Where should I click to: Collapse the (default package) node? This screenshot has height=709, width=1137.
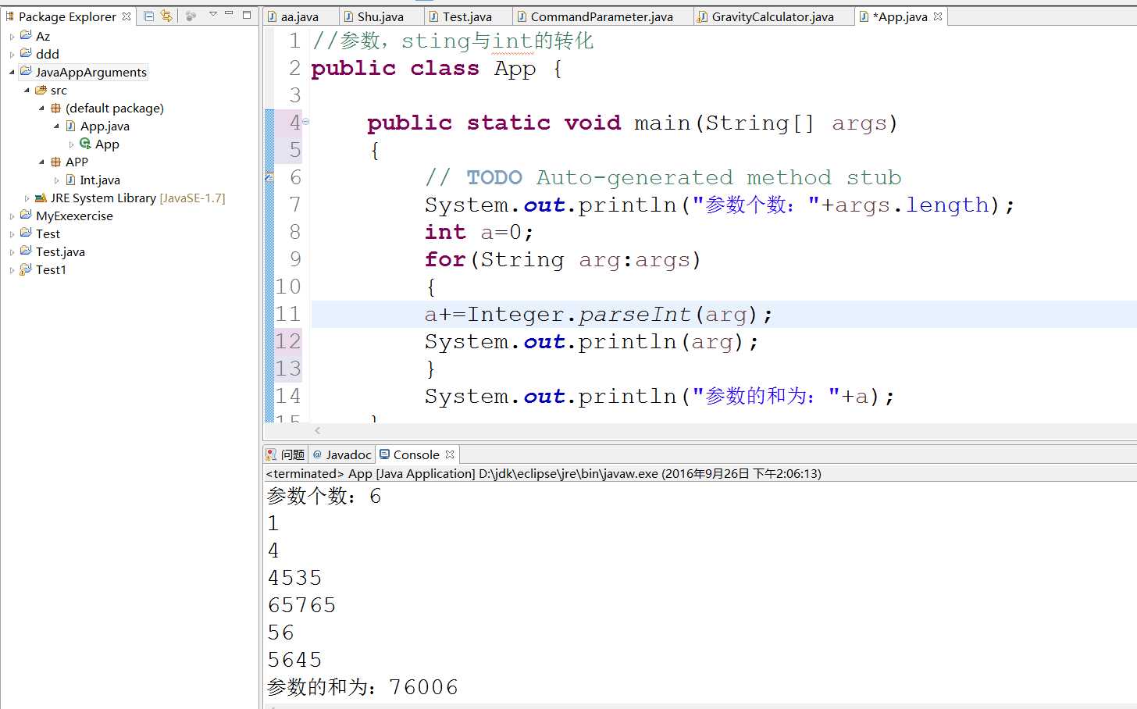click(x=41, y=109)
